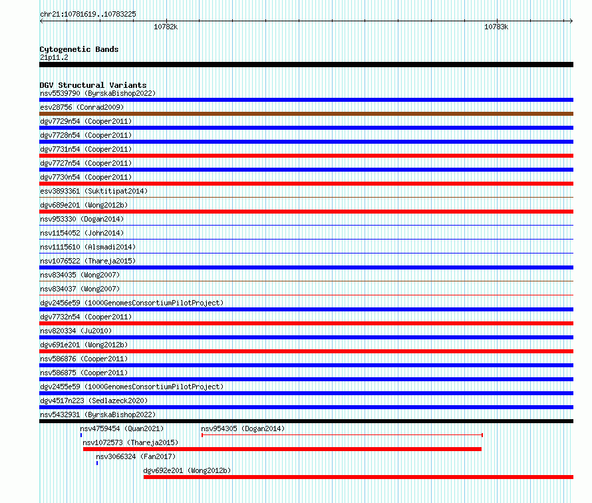Select the black bar under nsv5432931

[x=306, y=421]
